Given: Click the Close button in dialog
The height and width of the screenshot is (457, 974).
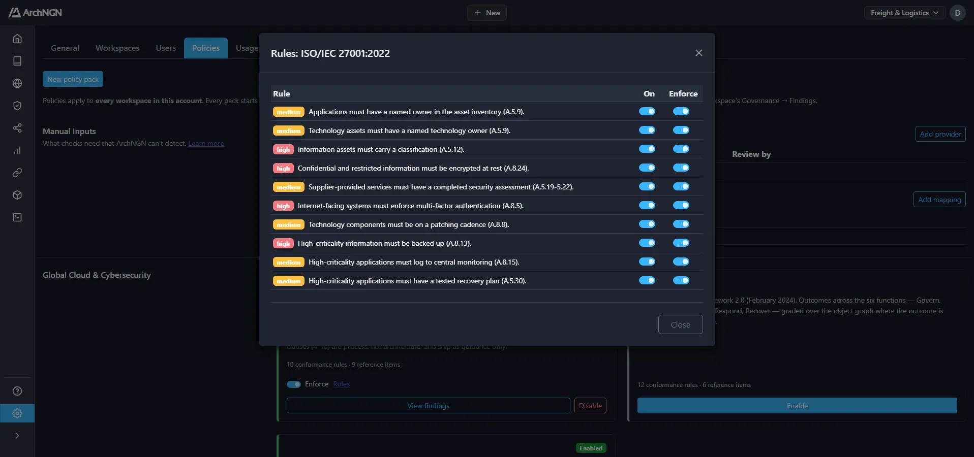Looking at the screenshot, I should [681, 324].
